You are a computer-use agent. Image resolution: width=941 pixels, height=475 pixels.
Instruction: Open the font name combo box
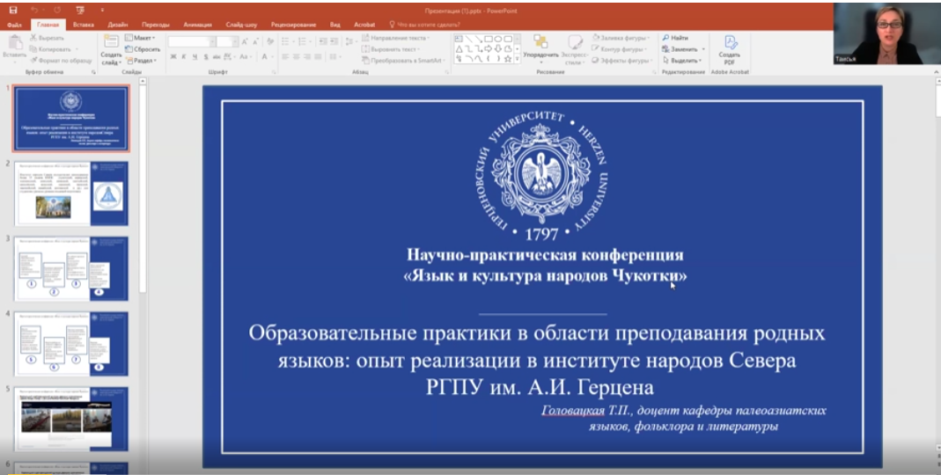[191, 41]
